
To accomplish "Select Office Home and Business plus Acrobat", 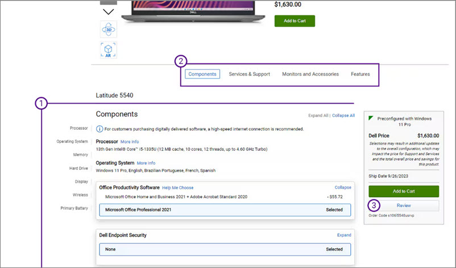I will (x=225, y=196).
